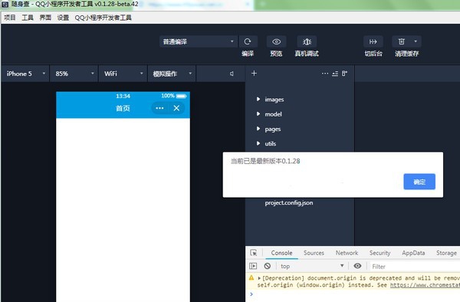Click the 编译 refresh icon
Image resolution: width=460 pixels, height=302 pixels.
pyautogui.click(x=248, y=41)
